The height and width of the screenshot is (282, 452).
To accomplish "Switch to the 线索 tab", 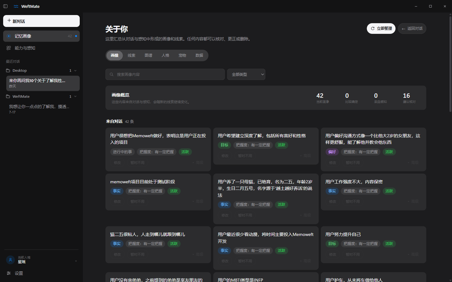I will click(x=132, y=55).
